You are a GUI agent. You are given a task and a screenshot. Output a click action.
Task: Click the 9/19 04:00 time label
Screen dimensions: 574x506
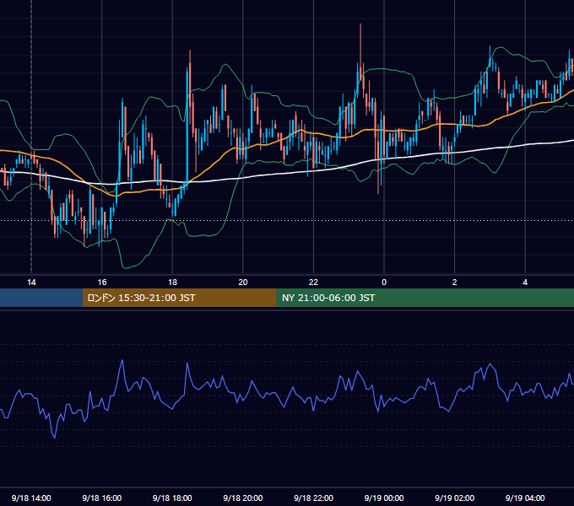tap(525, 498)
